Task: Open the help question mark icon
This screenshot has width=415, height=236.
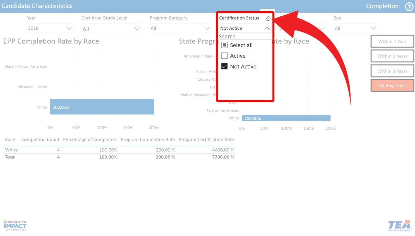Action: point(409,6)
